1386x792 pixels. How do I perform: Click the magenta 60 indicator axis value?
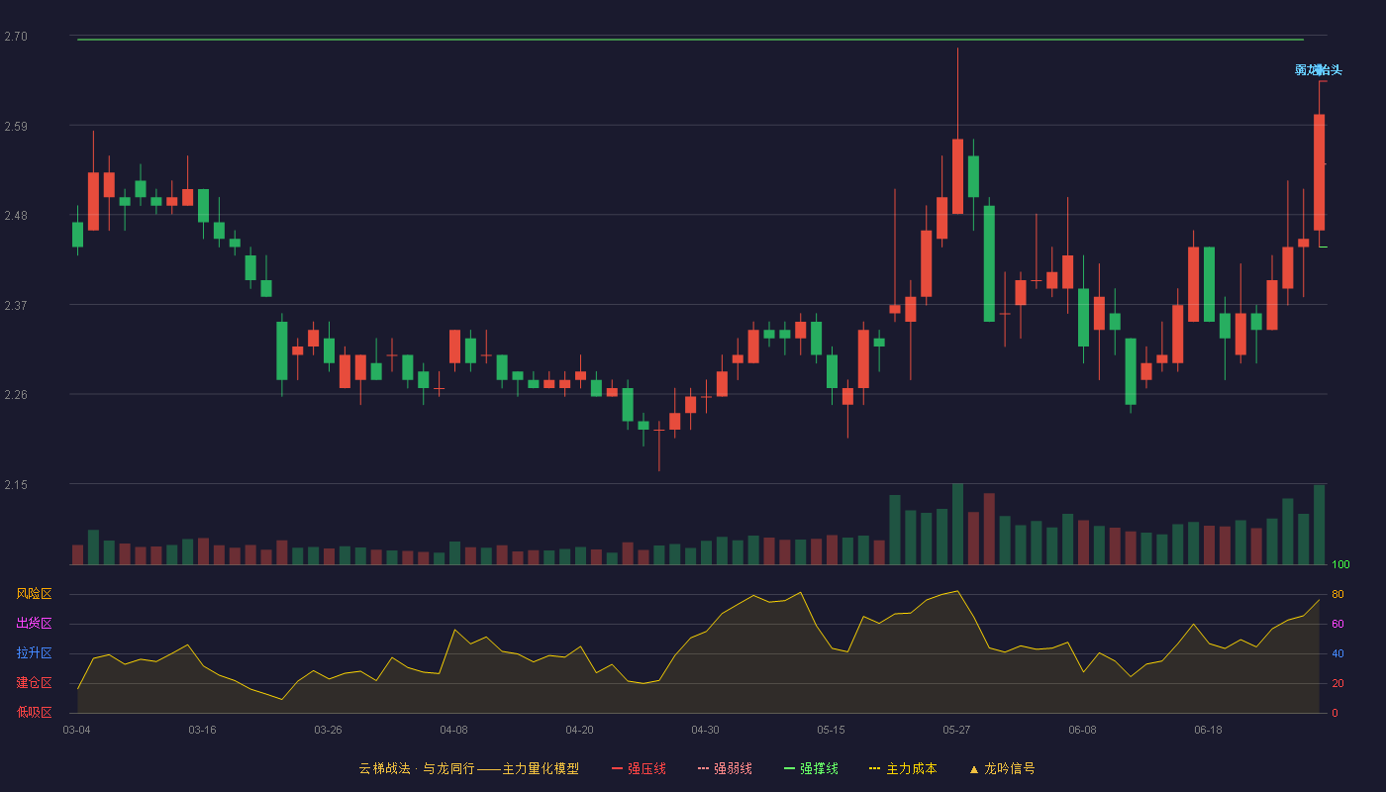tap(1337, 624)
